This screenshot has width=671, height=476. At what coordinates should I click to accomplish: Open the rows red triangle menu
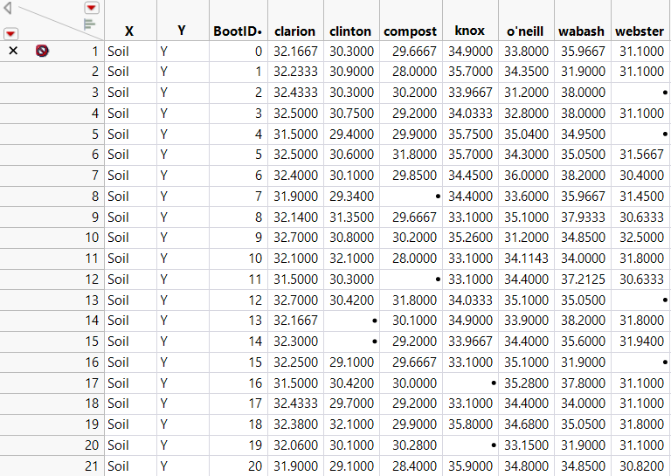pos(10,33)
